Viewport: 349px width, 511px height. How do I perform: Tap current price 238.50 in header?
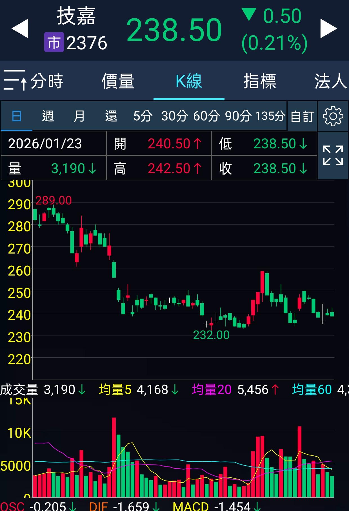pos(174,30)
